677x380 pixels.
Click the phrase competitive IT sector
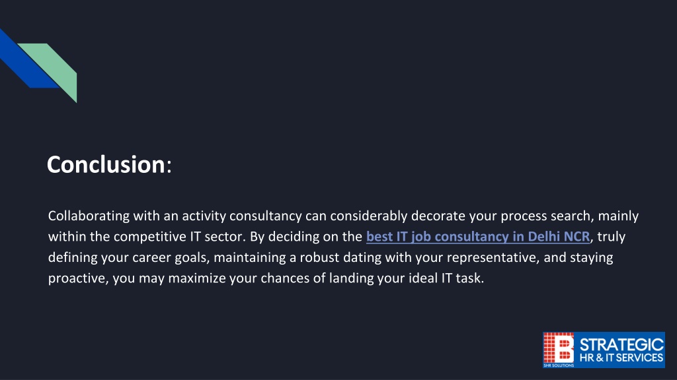click(180, 237)
